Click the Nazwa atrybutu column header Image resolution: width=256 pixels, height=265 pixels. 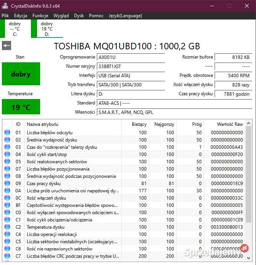[x=73, y=124]
